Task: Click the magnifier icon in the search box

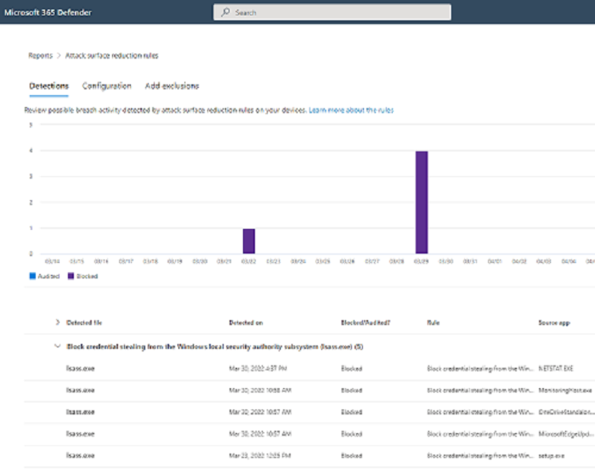Action: point(225,12)
